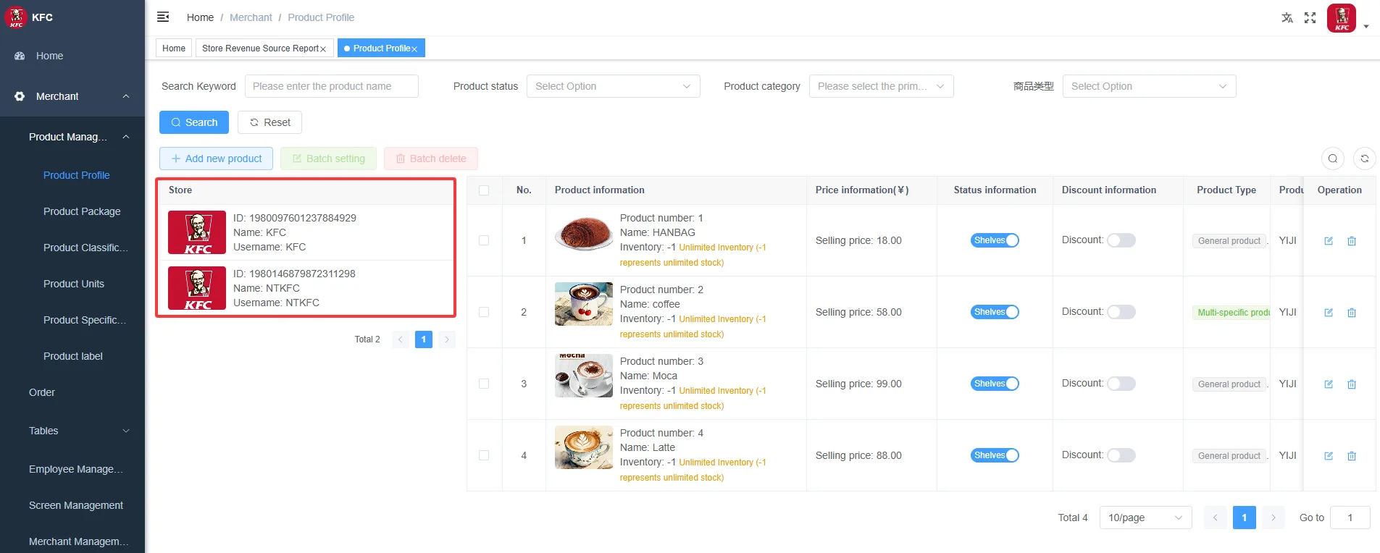Close the Store Revenue Source Report tab

point(323,49)
